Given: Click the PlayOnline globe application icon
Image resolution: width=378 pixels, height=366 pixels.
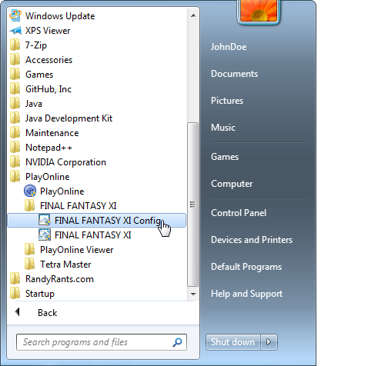Looking at the screenshot, I should [x=30, y=191].
